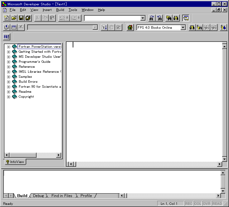This screenshot has height=207, width=229.
Task: Open the Build menu
Action: (60, 10)
